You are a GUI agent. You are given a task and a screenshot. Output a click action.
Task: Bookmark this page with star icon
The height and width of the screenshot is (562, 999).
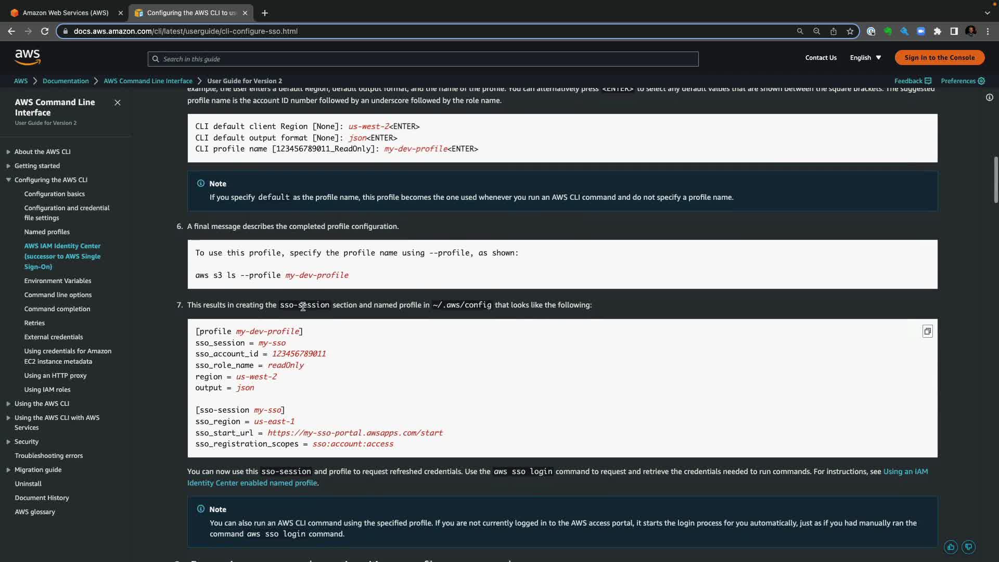click(x=850, y=31)
